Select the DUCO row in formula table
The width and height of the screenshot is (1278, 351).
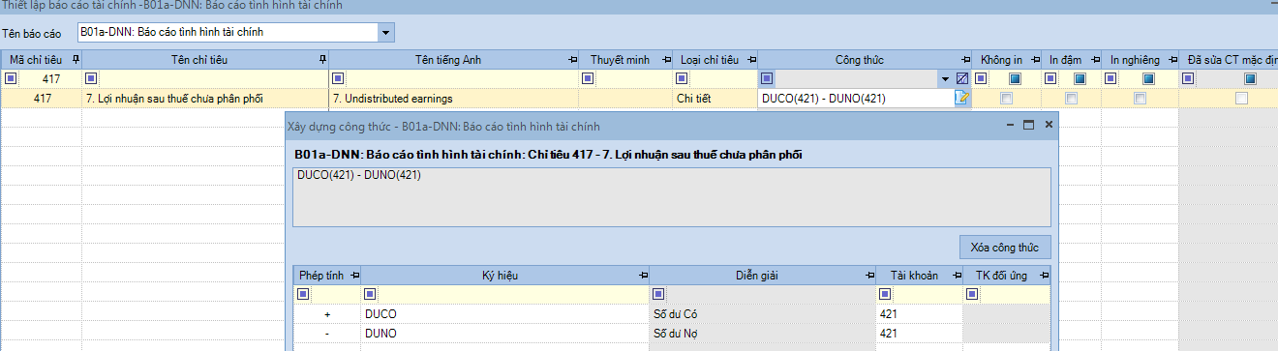(671, 314)
